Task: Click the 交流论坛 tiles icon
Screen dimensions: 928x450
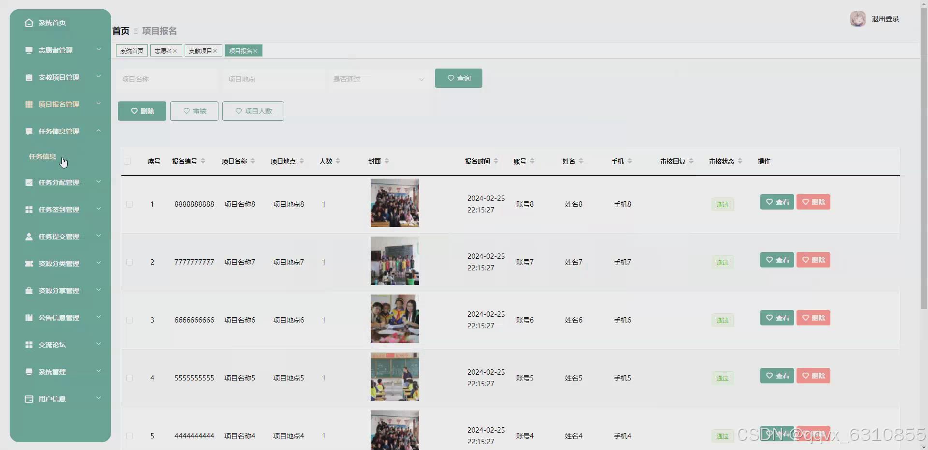Action: coord(29,345)
